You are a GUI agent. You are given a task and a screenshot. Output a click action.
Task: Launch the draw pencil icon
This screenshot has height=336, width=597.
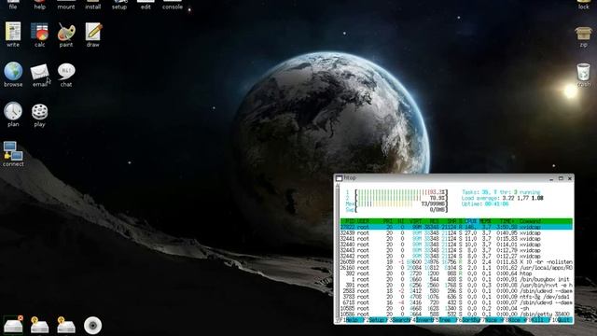[x=93, y=35]
